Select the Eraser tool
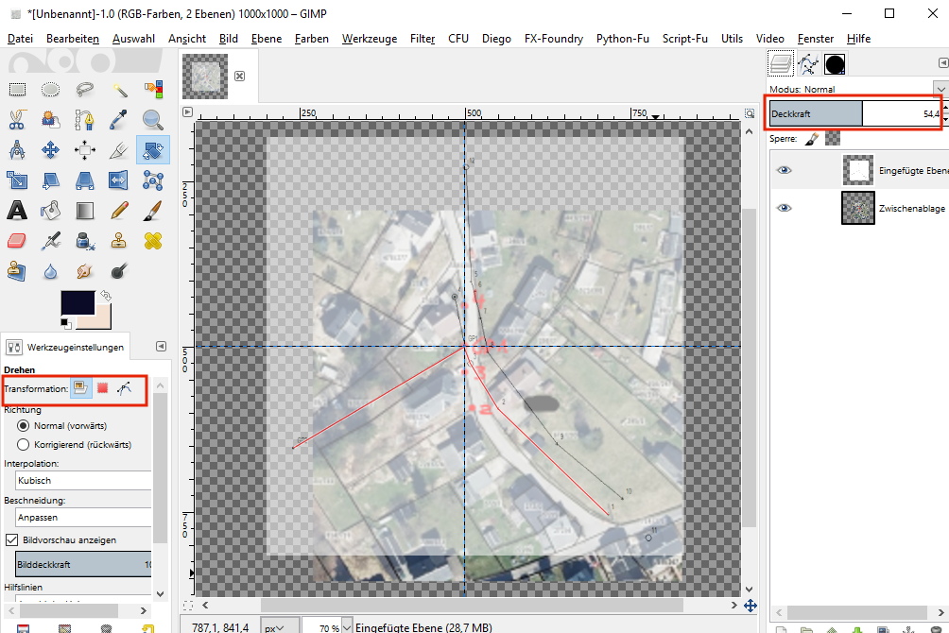Screen dimensions: 949x633 [17, 241]
